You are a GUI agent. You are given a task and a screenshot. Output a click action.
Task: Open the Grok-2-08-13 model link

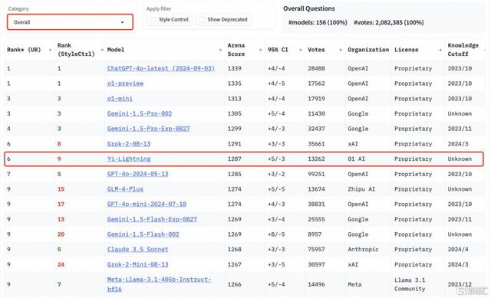tap(129, 144)
